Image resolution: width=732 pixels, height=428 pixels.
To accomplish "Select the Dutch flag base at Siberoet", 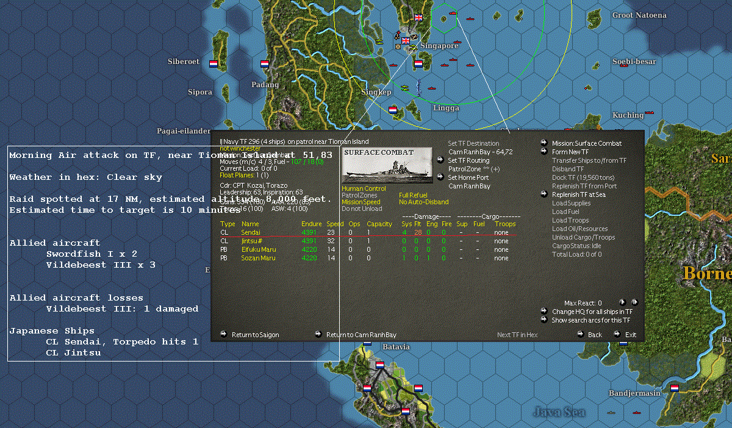I will (213, 63).
